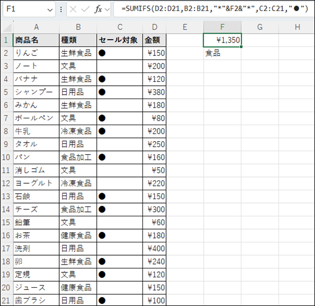Select the チーズ cell
This screenshot has width=315, height=306.
36,209
